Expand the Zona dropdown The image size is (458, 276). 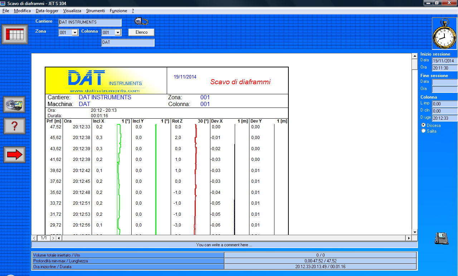tap(75, 33)
